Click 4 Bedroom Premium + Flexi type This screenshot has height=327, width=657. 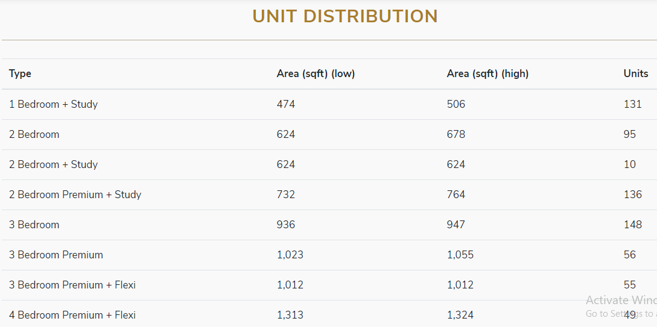[72, 315]
